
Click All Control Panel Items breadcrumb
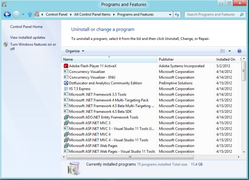point(92,15)
